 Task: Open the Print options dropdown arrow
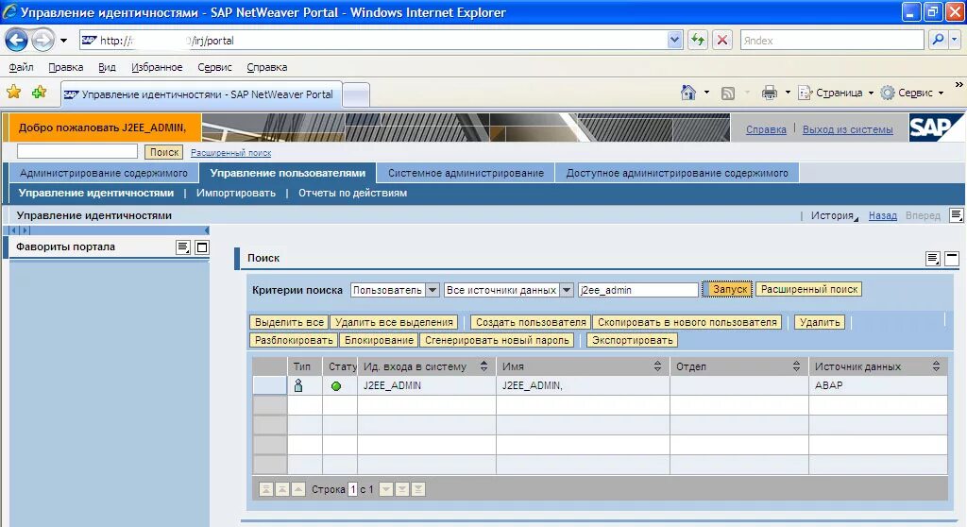(x=788, y=93)
